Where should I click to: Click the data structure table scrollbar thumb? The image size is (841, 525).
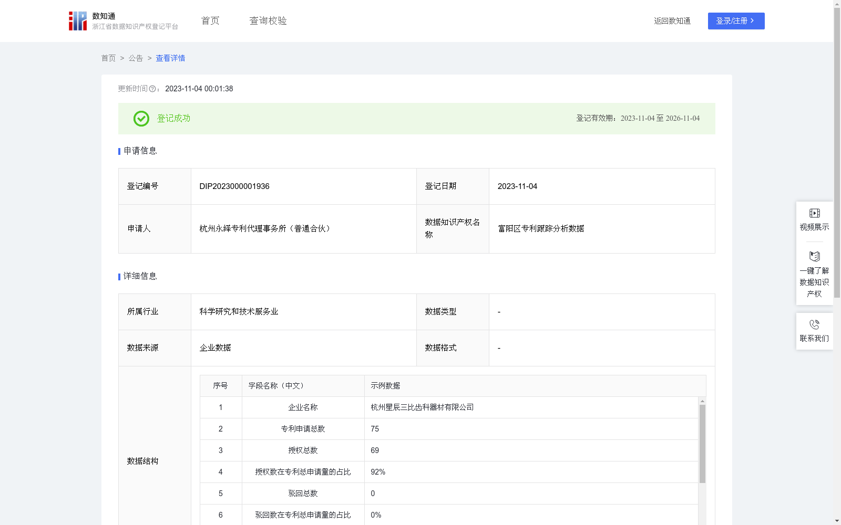coord(702,444)
